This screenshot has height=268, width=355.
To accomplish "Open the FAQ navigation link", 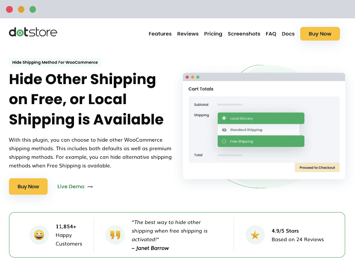I will 271,34.
